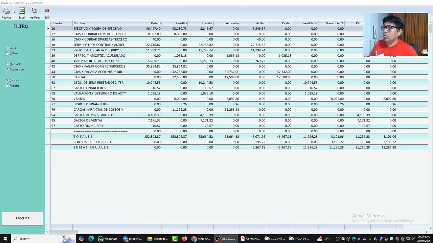The height and width of the screenshot is (243, 433).
Task: Click the PROCESAR button
Action: pos(23,218)
